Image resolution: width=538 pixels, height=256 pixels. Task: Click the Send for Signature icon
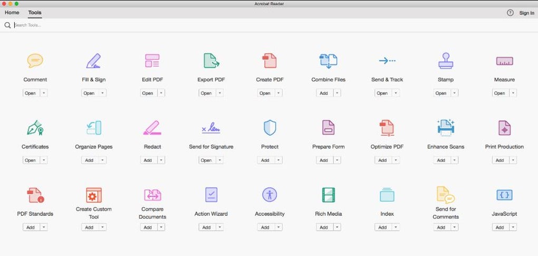211,128
